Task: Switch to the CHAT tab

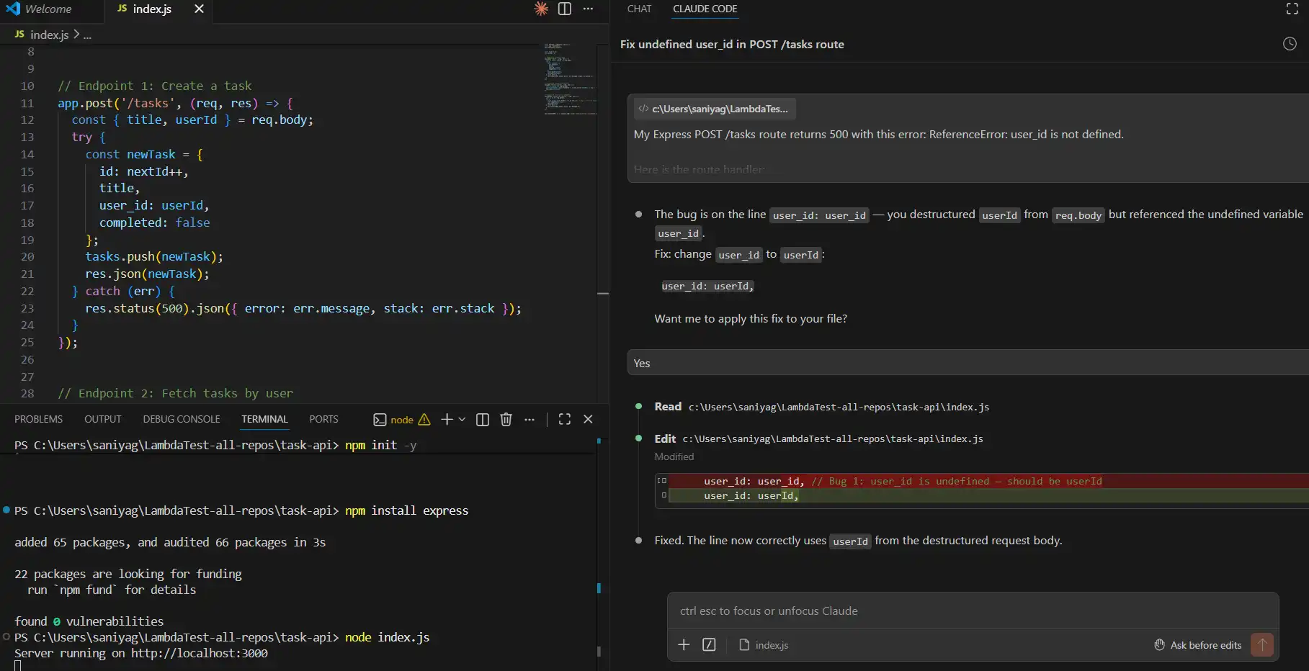Action: tap(638, 9)
